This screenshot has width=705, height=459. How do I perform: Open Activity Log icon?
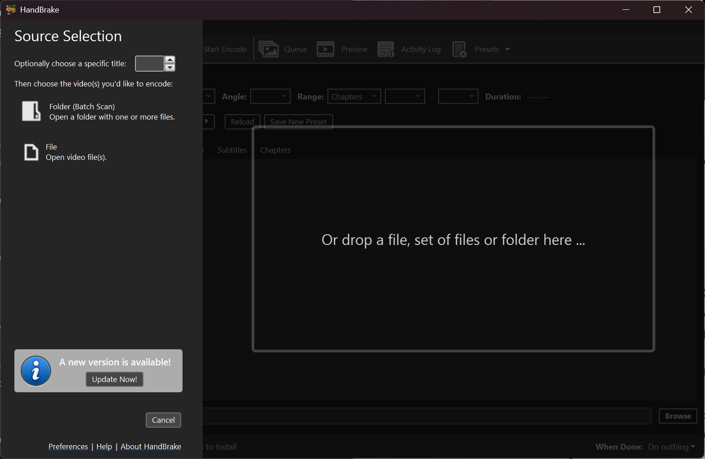[x=386, y=49]
